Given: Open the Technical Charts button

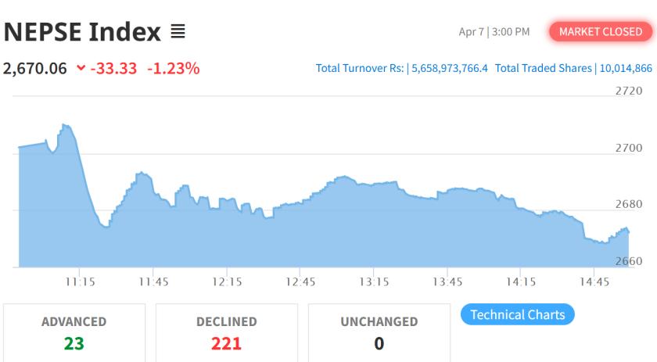Looking at the screenshot, I should [518, 314].
